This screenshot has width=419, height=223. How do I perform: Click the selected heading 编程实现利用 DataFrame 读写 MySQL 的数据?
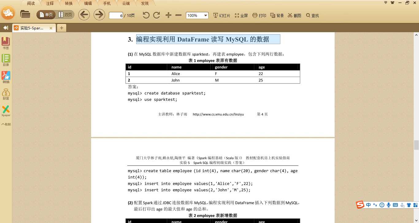(208, 39)
